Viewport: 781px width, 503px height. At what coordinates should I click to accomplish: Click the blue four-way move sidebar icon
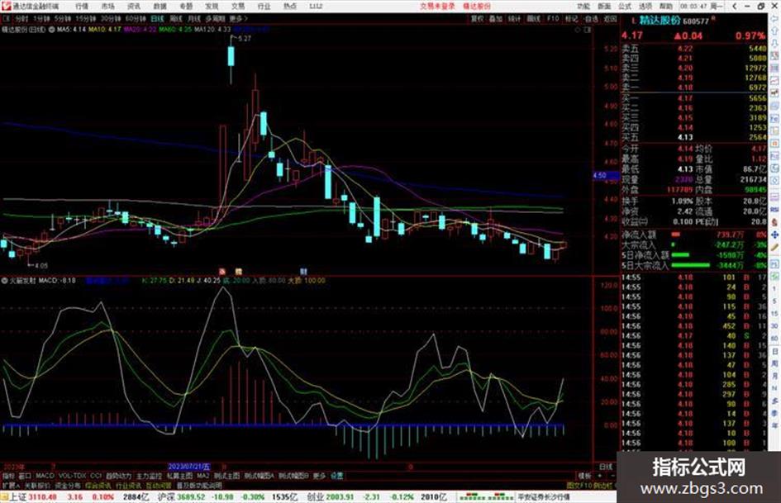click(774, 235)
